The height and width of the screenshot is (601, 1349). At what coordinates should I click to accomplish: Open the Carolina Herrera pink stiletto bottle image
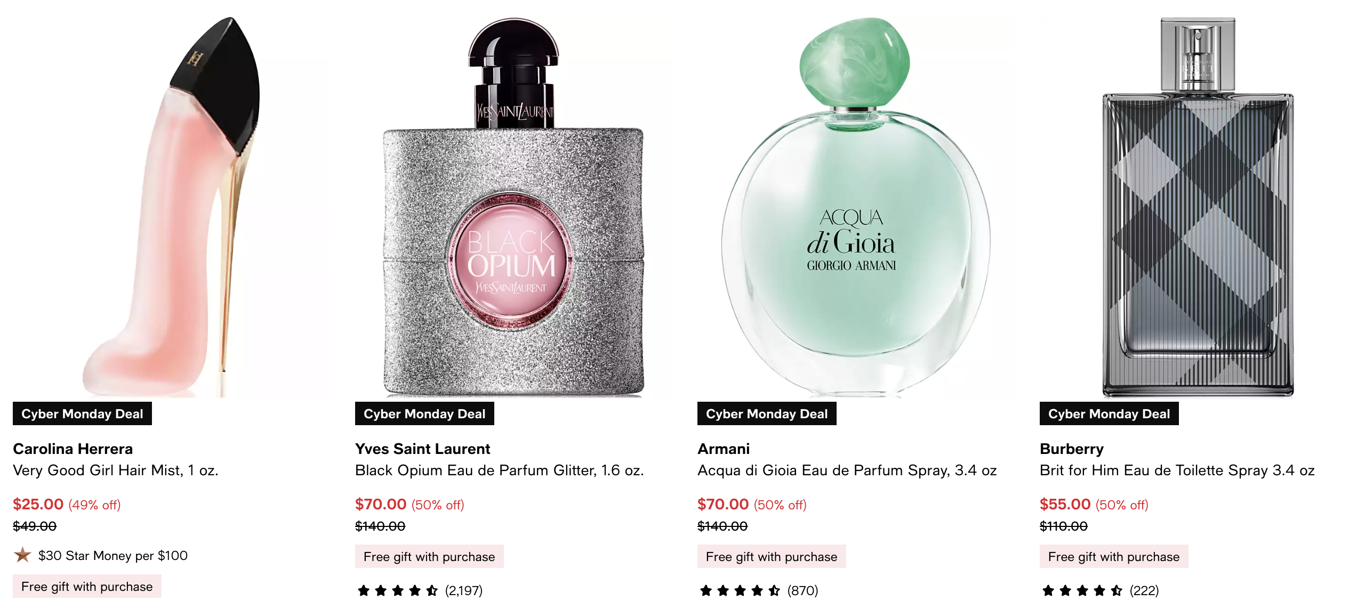point(172,207)
